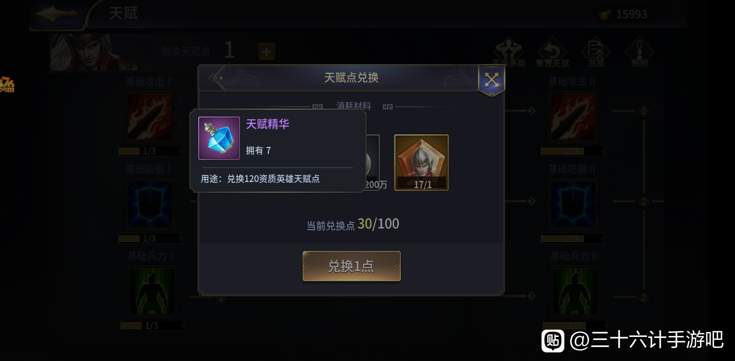
Task: Add talent points with plus button
Action: (266, 51)
